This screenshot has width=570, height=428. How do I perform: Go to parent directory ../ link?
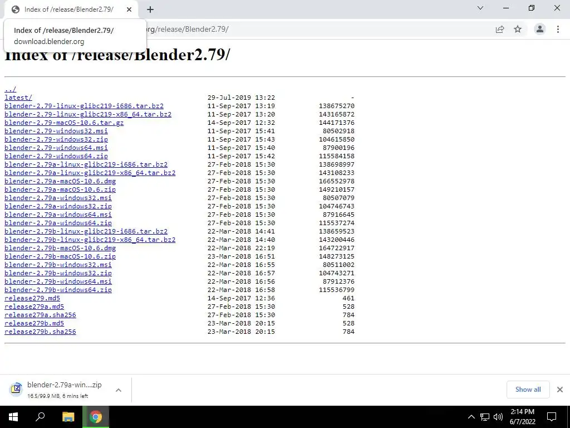pos(10,89)
